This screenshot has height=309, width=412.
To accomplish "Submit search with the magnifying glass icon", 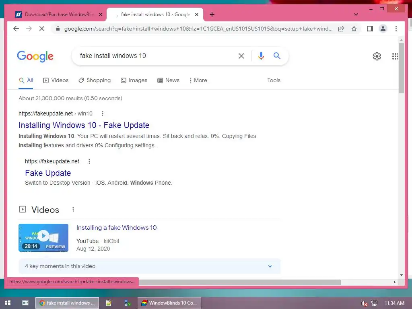I will tap(277, 56).
